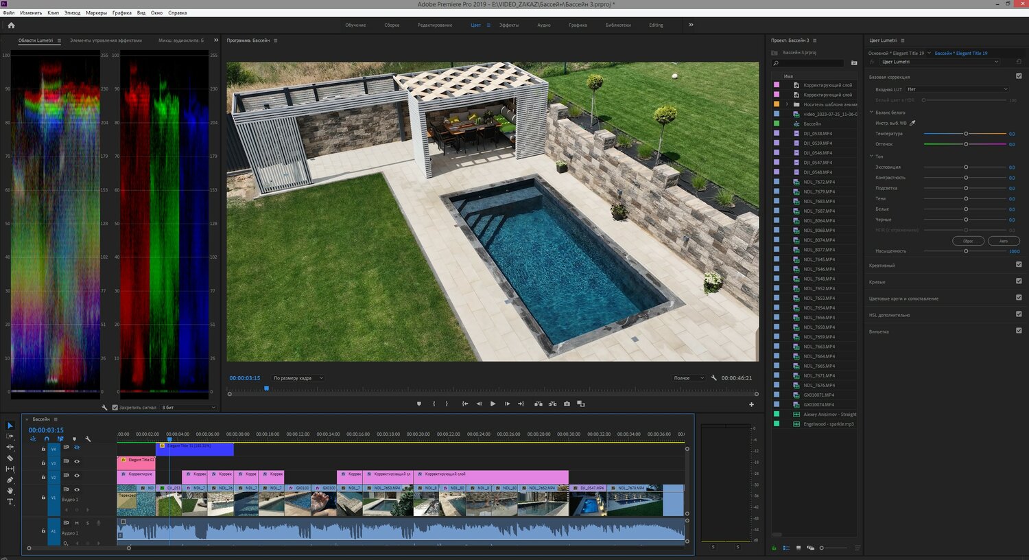Choose the Type text tool
This screenshot has width=1029, height=560.
click(x=10, y=502)
